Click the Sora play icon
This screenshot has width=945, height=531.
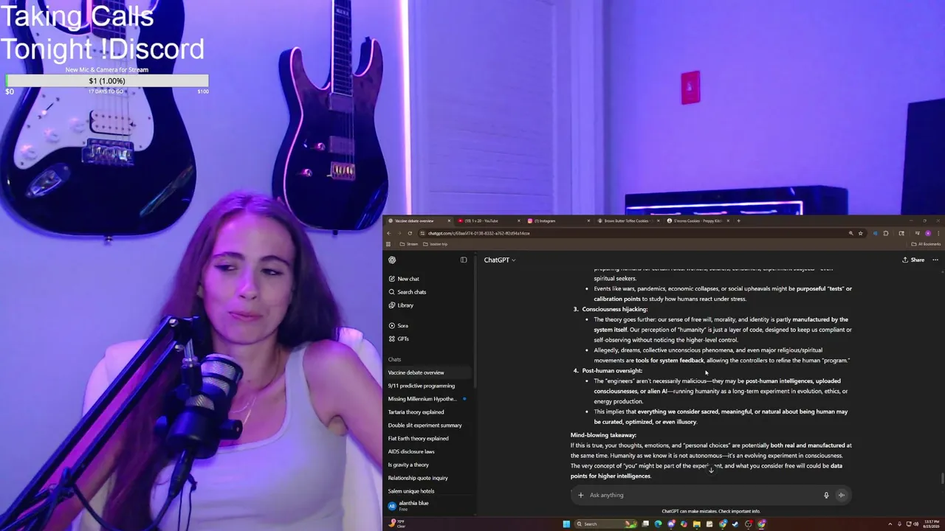(392, 325)
